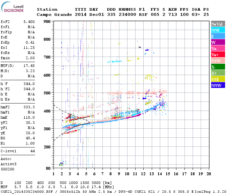Click the yF2 value 30.3

[30, 123]
